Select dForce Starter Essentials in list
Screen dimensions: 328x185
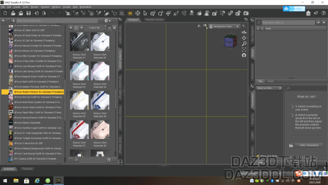point(27,123)
